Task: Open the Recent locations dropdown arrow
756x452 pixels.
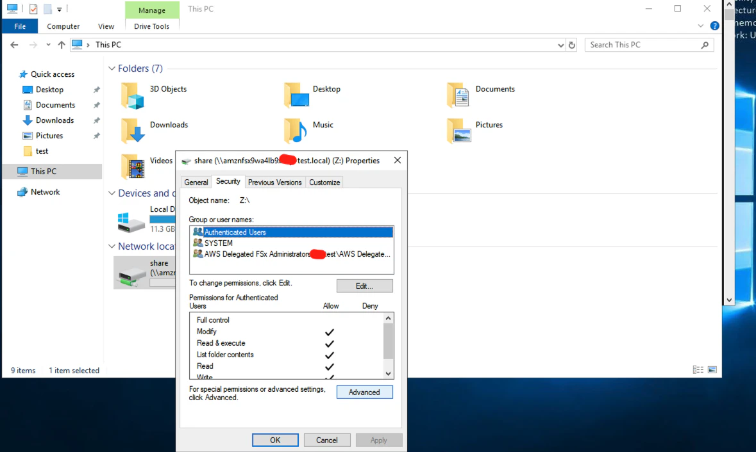Action: click(x=48, y=45)
